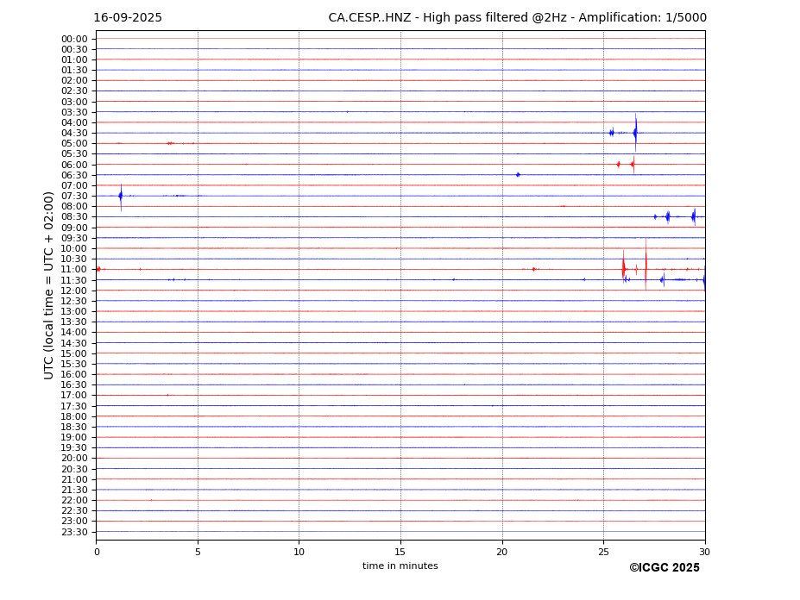This screenshot has width=800, height=600.
Task: Click the tall red spike near minute 27 on 11:00 trace
Action: [646, 265]
